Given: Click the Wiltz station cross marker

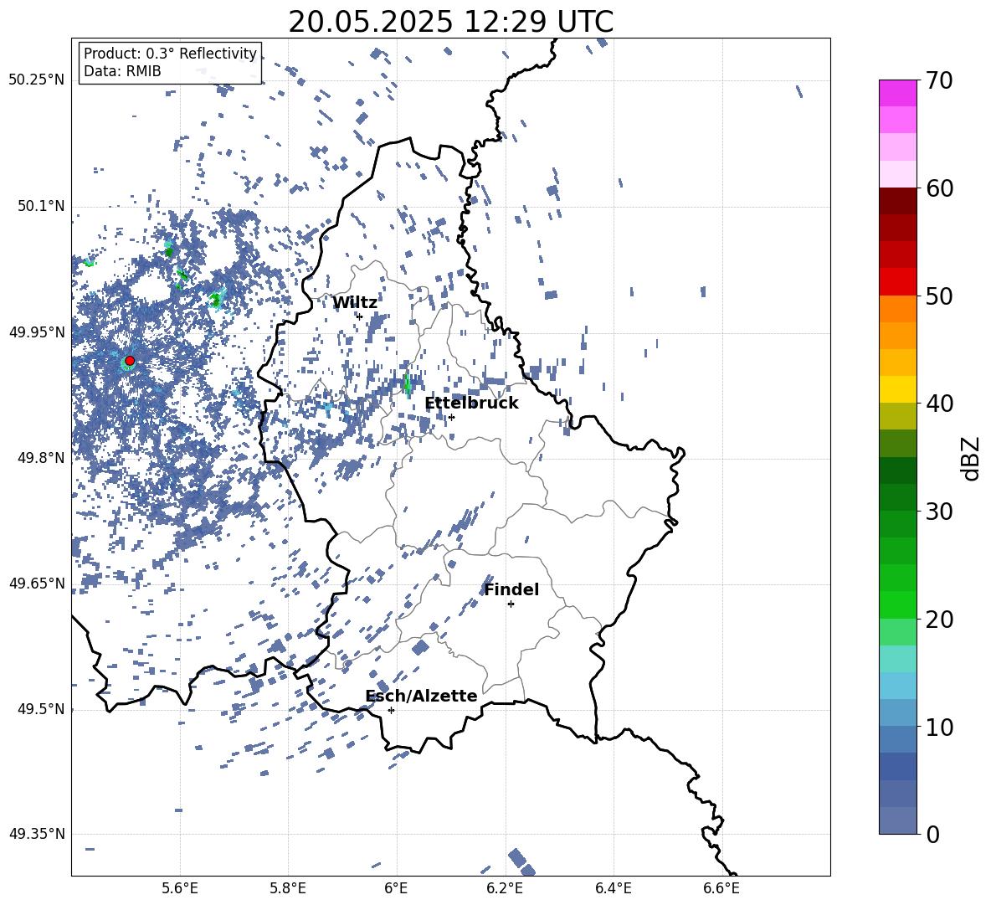Looking at the screenshot, I should (360, 316).
